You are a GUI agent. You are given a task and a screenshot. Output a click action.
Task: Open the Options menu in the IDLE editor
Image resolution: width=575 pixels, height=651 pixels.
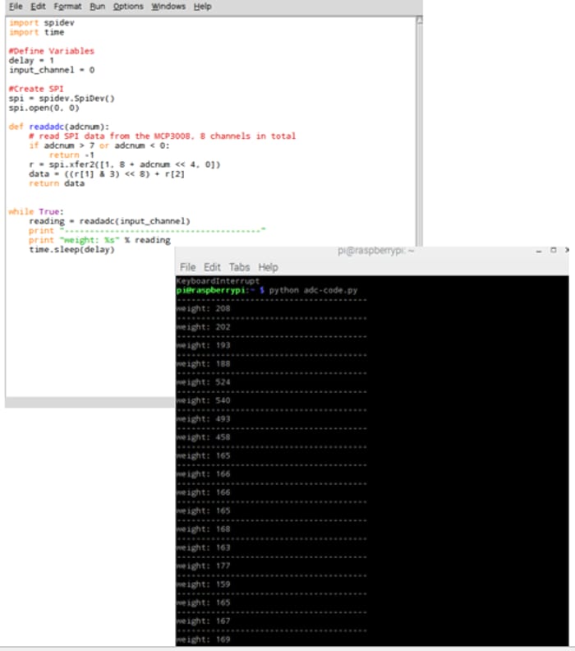[x=128, y=7]
